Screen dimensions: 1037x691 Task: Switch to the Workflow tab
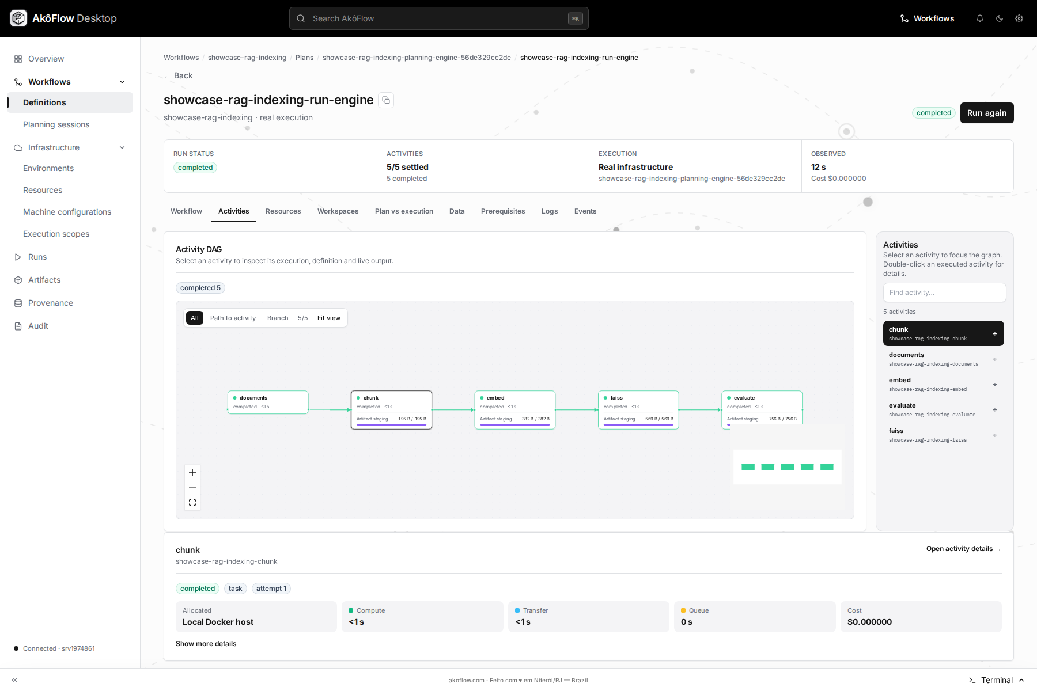[186, 211]
